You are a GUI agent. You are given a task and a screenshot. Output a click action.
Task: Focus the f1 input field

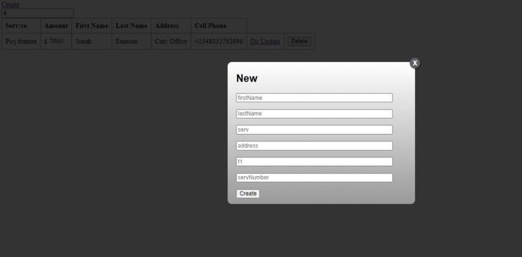pyautogui.click(x=314, y=162)
